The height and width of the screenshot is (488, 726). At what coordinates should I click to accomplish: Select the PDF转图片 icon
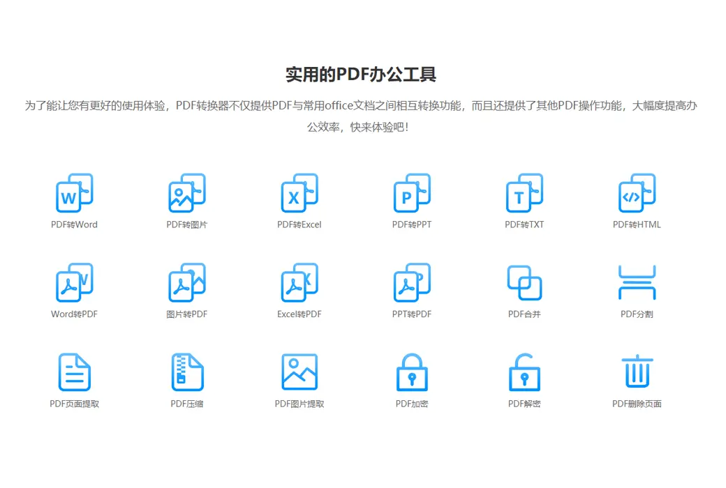[187, 193]
